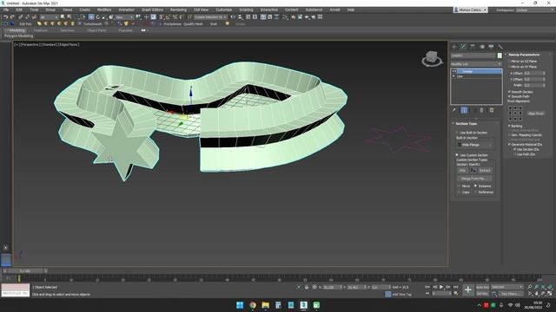Click the selection lock icon in status bar

point(307,287)
